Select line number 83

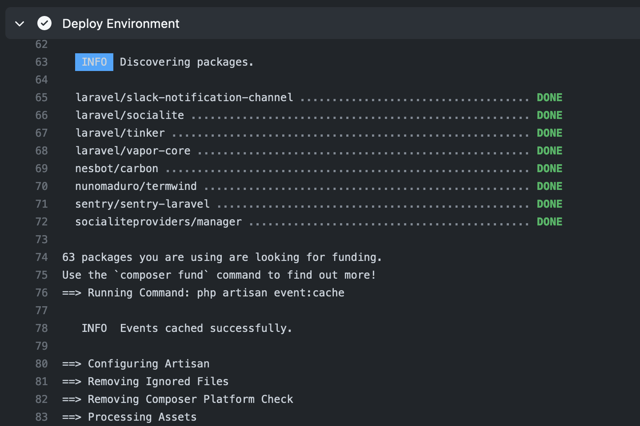[41, 417]
